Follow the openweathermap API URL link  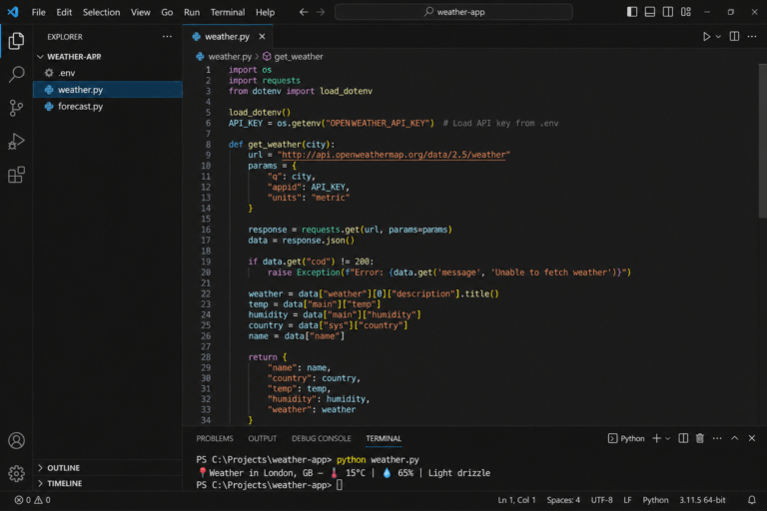point(393,155)
